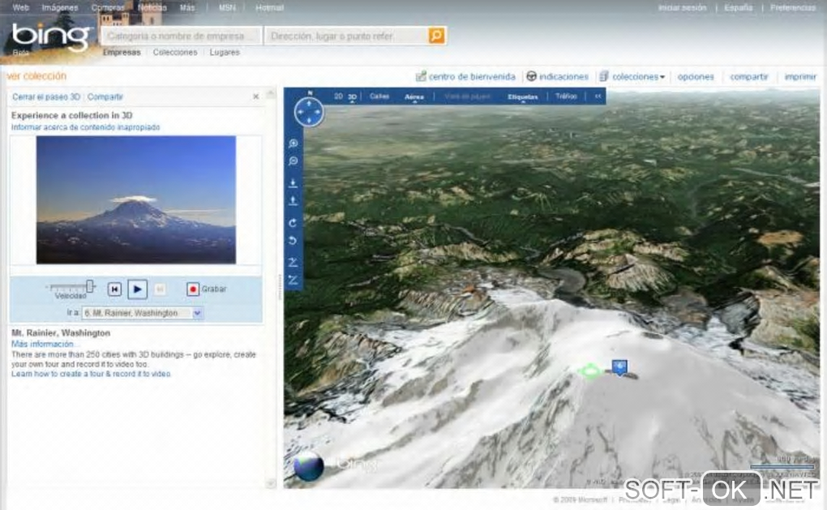Collapse map toolbar with double-chevron icon
Image resolution: width=827 pixels, height=510 pixels.
click(x=598, y=96)
